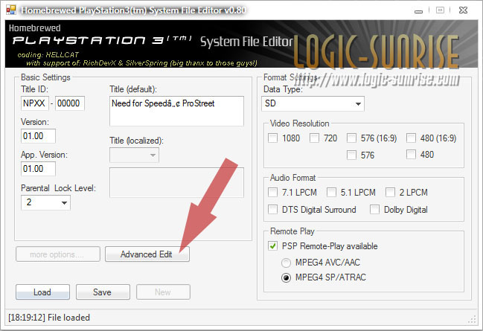
Task: Click the Remote Play group label
Action: click(x=292, y=231)
